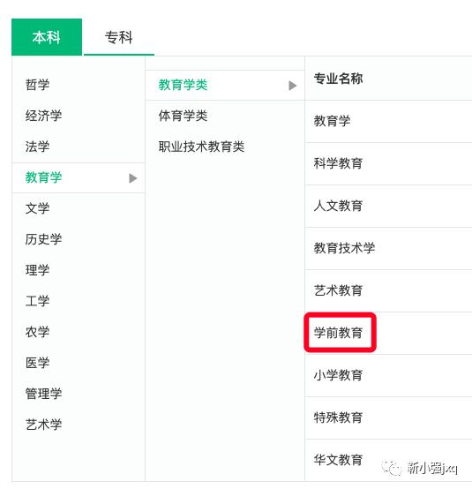Choose 农学 in the discipline list
472x489 pixels.
pos(37,332)
